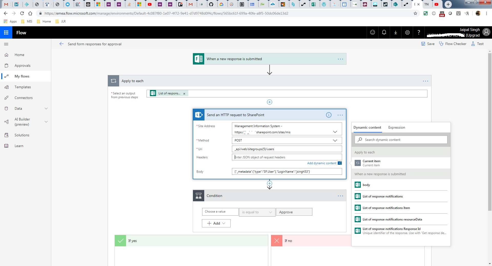
Task: Open the trigger card ellipsis menu
Action: pyautogui.click(x=340, y=59)
